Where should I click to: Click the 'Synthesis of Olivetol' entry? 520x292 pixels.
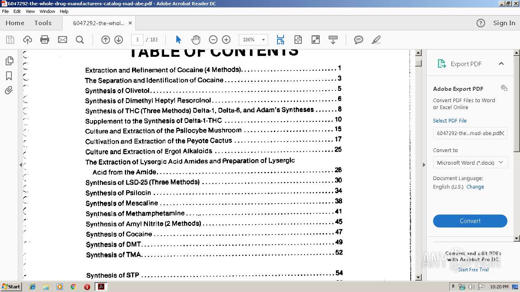pos(117,91)
